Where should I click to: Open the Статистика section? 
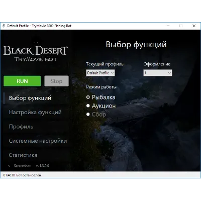coord(23,155)
